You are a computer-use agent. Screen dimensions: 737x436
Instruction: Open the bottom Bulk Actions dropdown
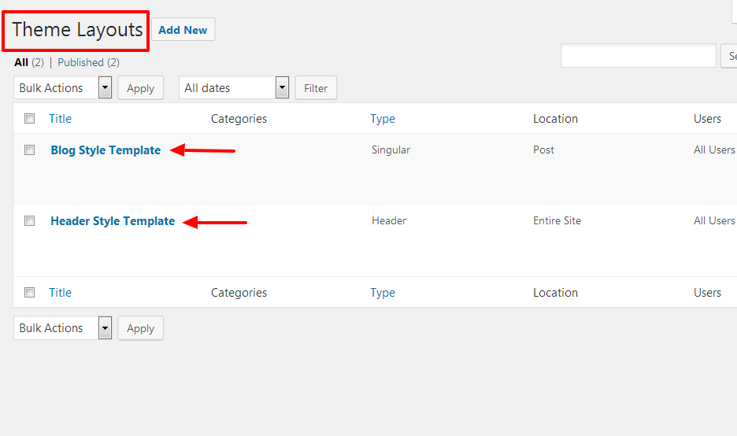pyautogui.click(x=62, y=327)
